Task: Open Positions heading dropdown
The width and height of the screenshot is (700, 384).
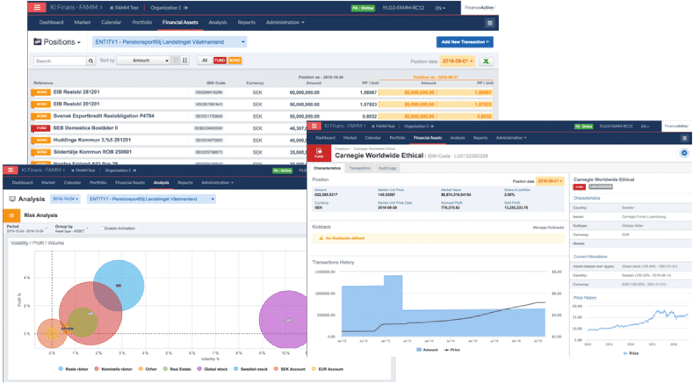Action: coord(57,42)
